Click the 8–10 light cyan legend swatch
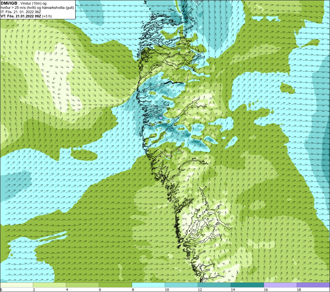The image size is (330, 292). (148, 285)
